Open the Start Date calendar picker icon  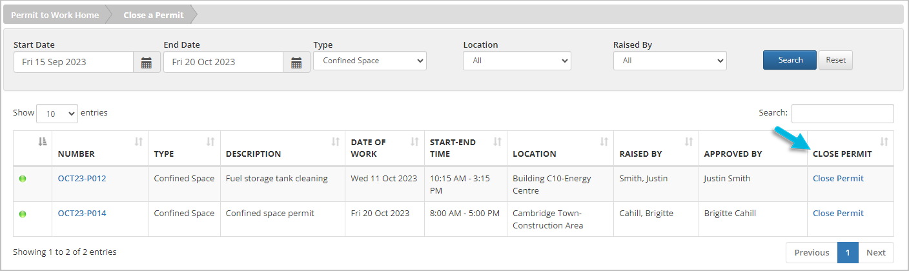[147, 63]
